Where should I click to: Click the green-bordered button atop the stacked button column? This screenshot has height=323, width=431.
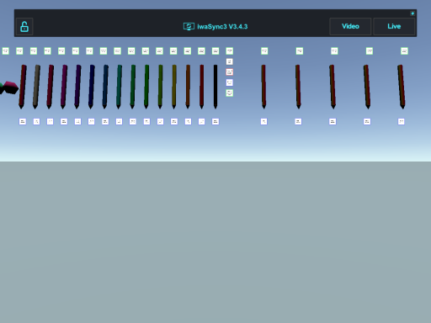click(229, 50)
